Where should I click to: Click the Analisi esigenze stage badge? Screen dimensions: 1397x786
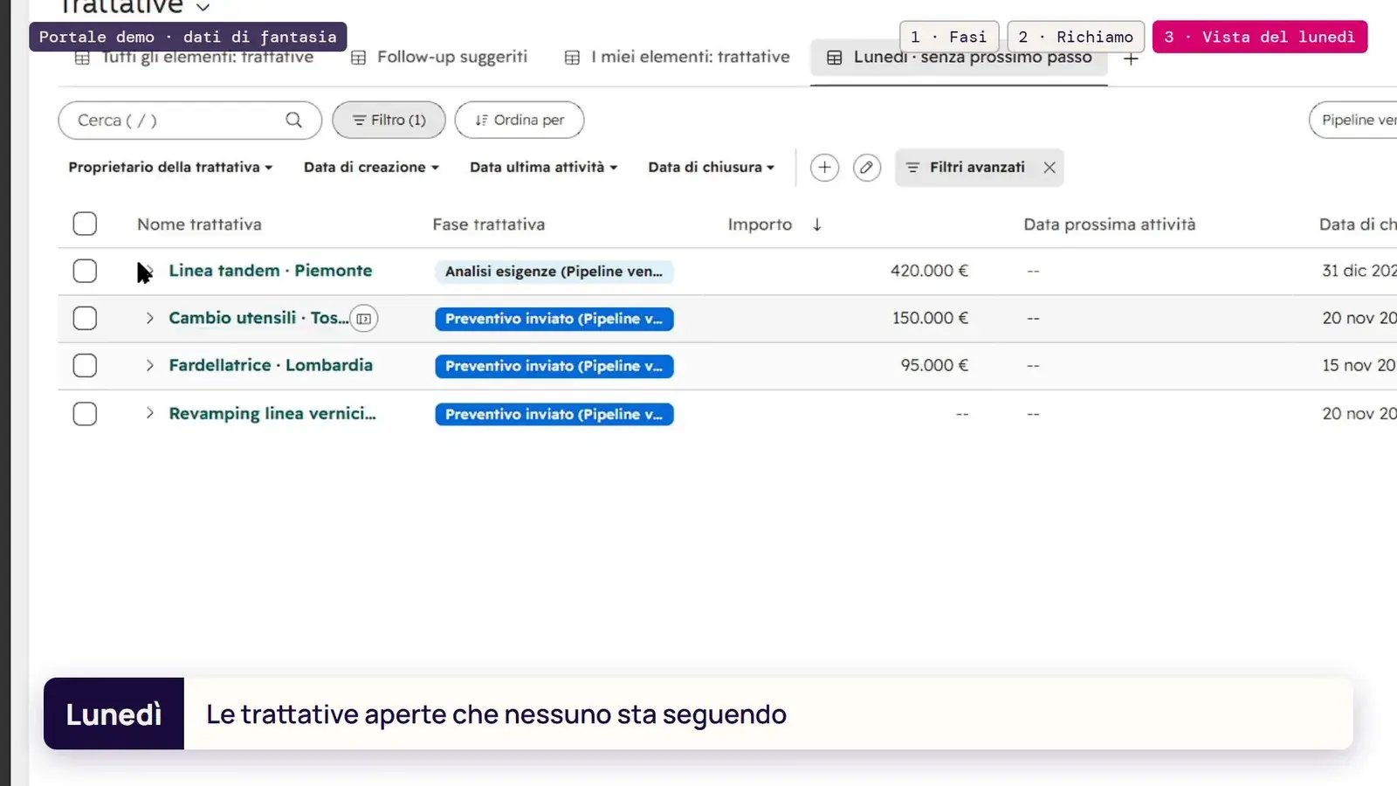554,272
